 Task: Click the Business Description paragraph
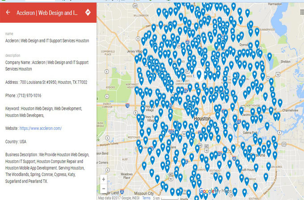click(47, 168)
